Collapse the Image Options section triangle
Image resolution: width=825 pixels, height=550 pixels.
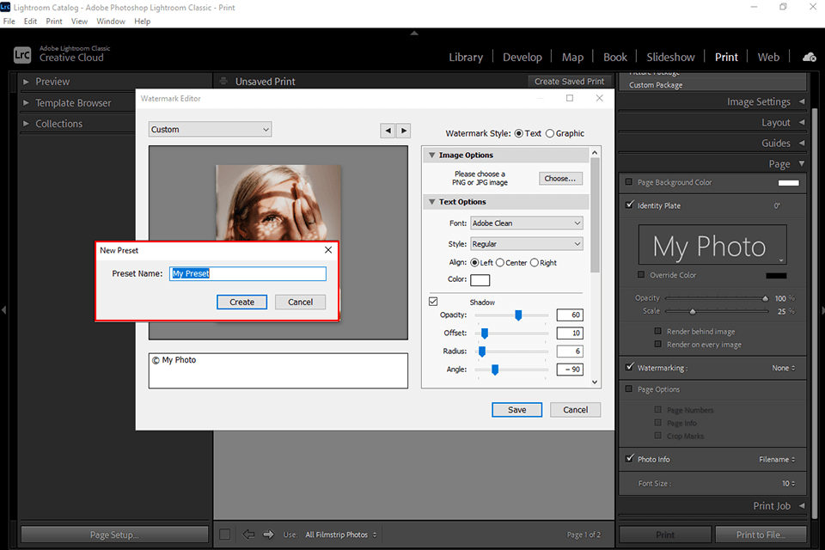click(431, 156)
